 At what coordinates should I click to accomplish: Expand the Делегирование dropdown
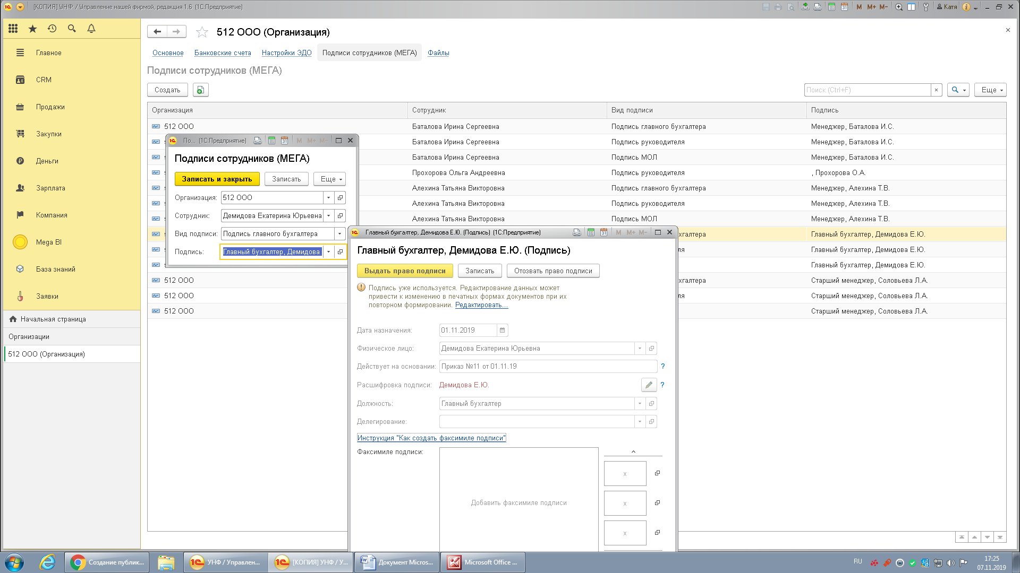coord(640,421)
